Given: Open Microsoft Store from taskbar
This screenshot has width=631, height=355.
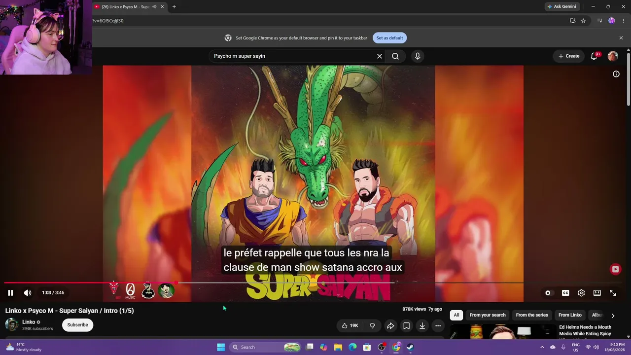Looking at the screenshot, I should 367,347.
